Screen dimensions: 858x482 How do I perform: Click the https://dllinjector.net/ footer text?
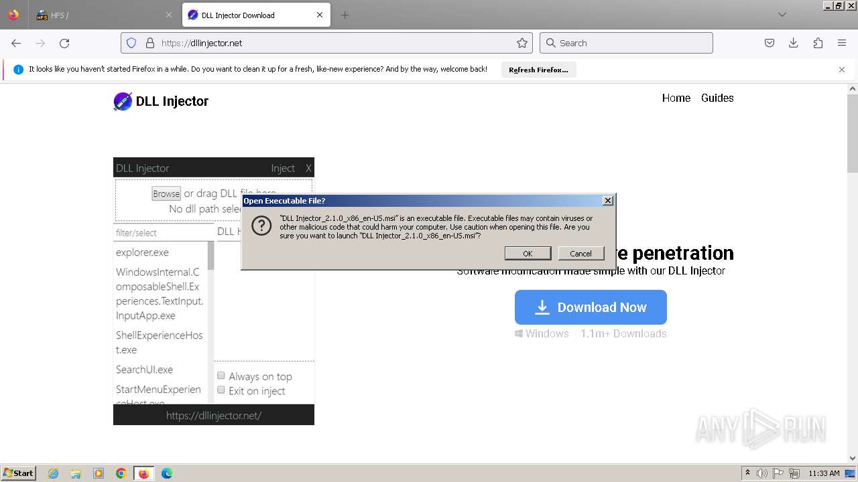tap(214, 416)
